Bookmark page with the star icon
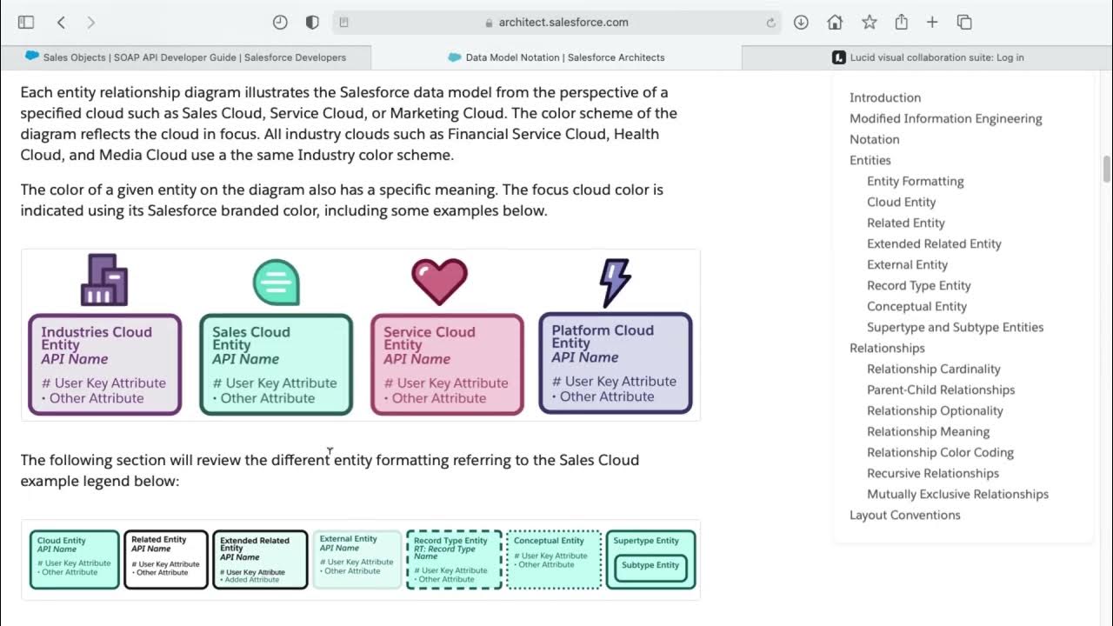Viewport: 1113px width, 626px height. pyautogui.click(x=869, y=23)
